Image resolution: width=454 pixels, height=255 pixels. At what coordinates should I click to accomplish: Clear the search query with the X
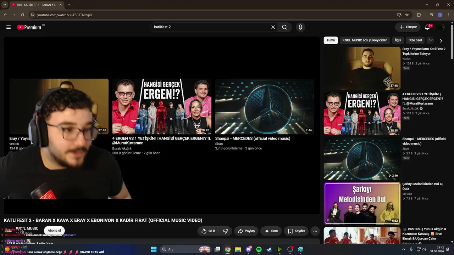coord(273,27)
